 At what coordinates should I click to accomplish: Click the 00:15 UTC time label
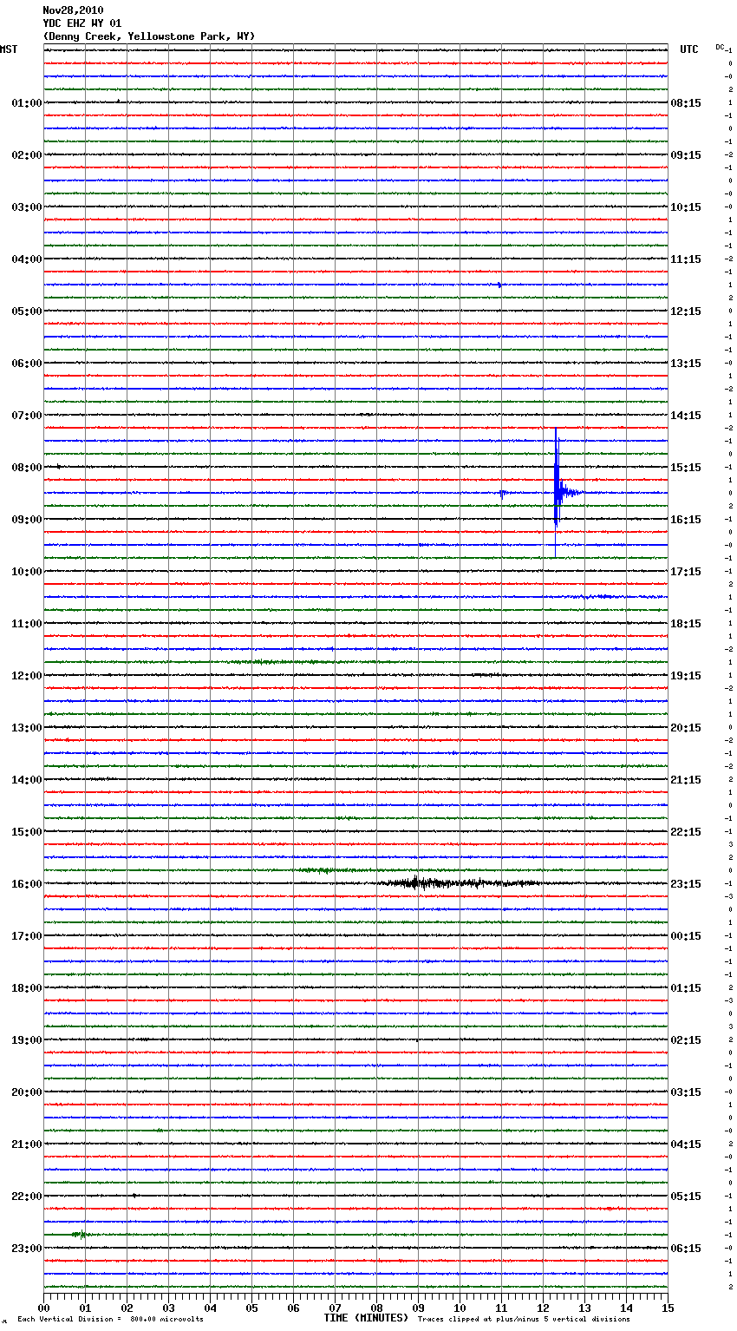[x=686, y=936]
